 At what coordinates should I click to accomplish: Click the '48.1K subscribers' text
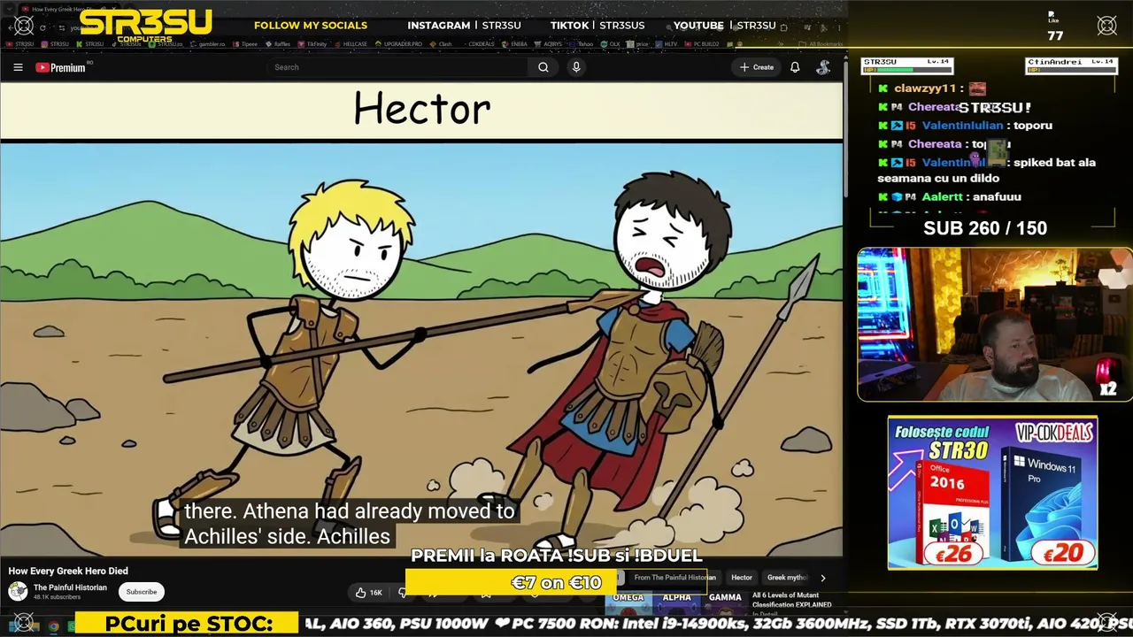58,597
